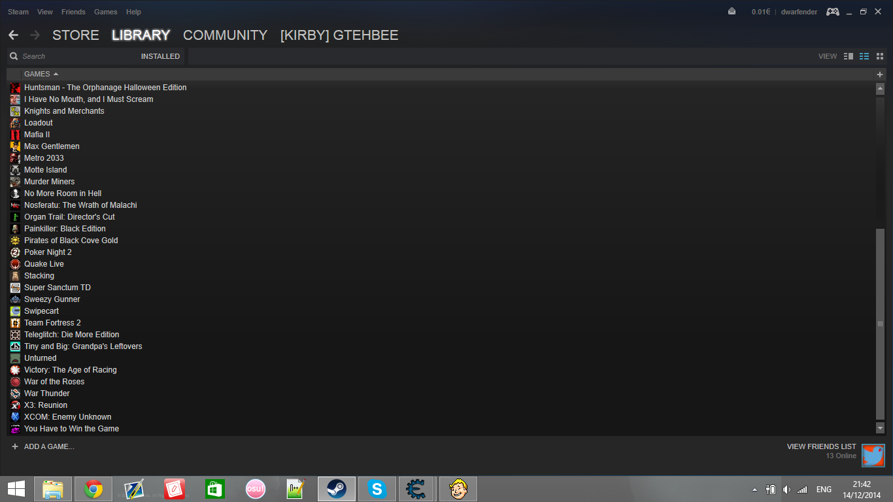Open the Friends menu
The image size is (893, 502).
(73, 12)
